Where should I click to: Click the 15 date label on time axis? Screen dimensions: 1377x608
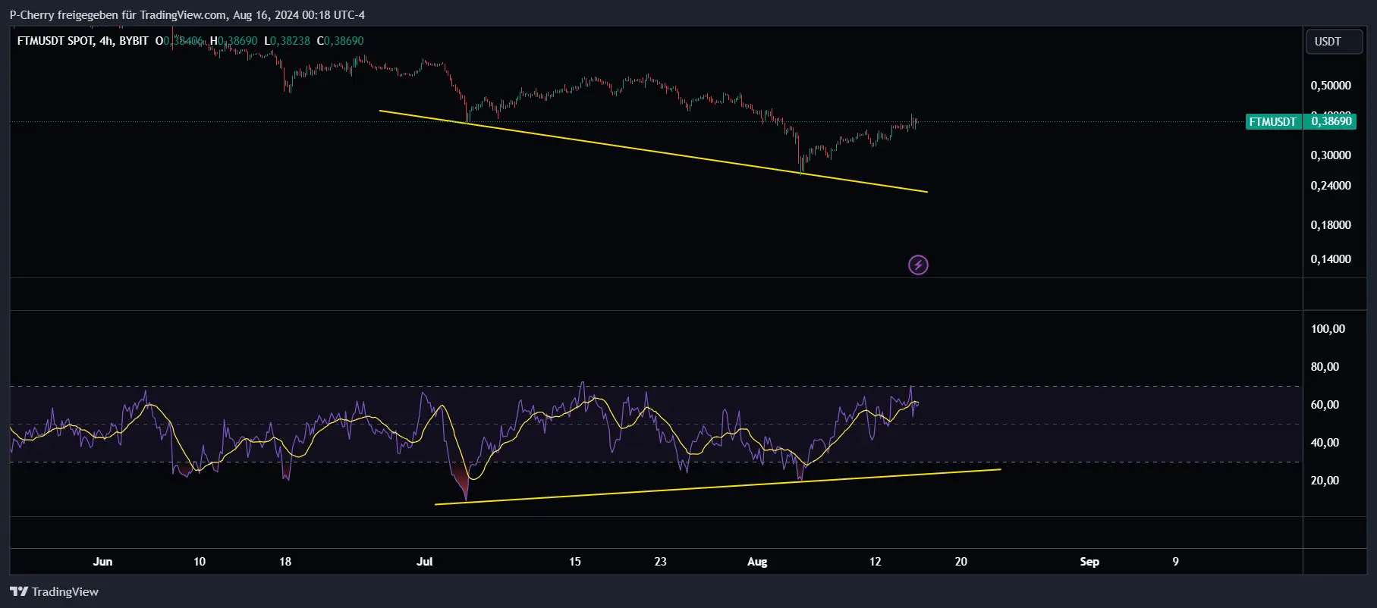(575, 562)
